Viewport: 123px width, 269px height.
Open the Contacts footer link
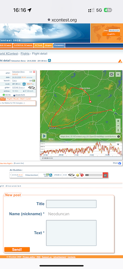coord(71,257)
